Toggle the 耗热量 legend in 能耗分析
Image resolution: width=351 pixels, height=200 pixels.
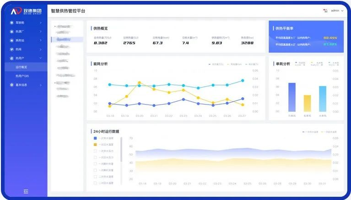[x=216, y=64]
